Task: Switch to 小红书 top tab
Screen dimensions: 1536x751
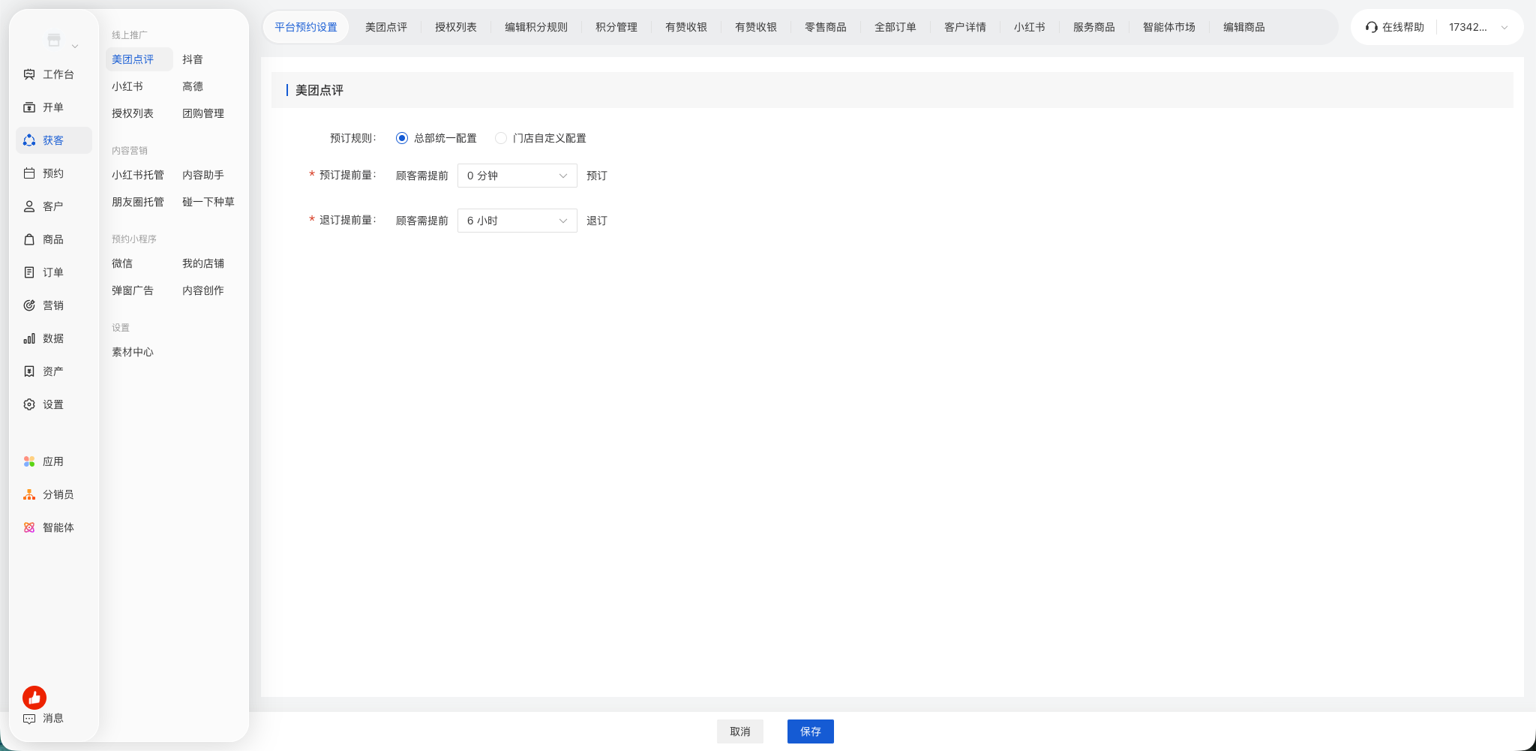Action: click(1030, 27)
